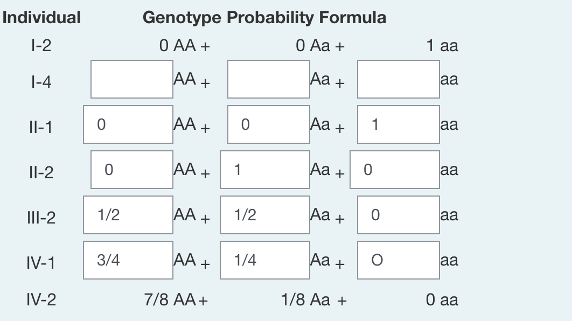Select the aa box containing 1 for II-1
This screenshot has height=321, width=572.
398,124
